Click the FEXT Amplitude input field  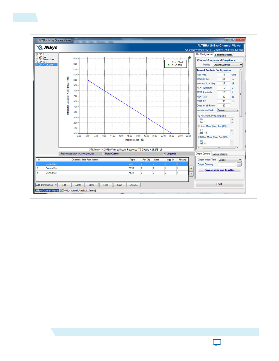point(224,92)
